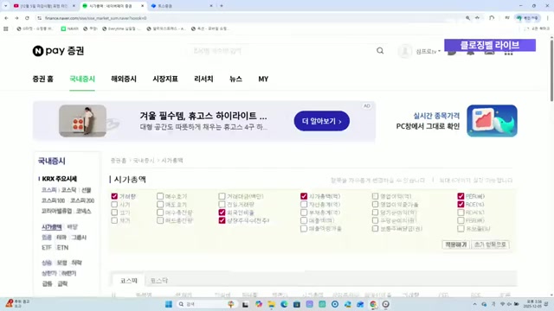Open Chrome from the taskbar
554x311 pixels.
373,304
